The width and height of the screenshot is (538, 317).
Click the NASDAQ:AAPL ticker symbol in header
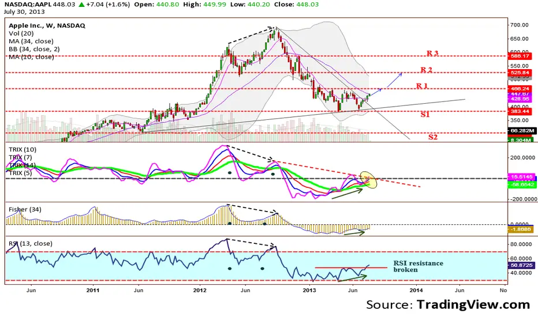click(x=28, y=5)
